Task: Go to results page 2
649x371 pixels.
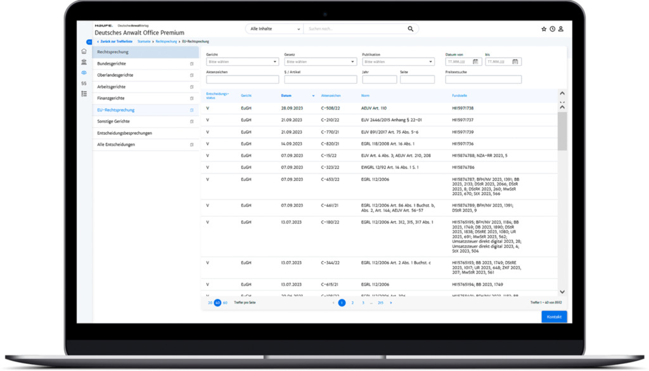Action: click(x=352, y=303)
